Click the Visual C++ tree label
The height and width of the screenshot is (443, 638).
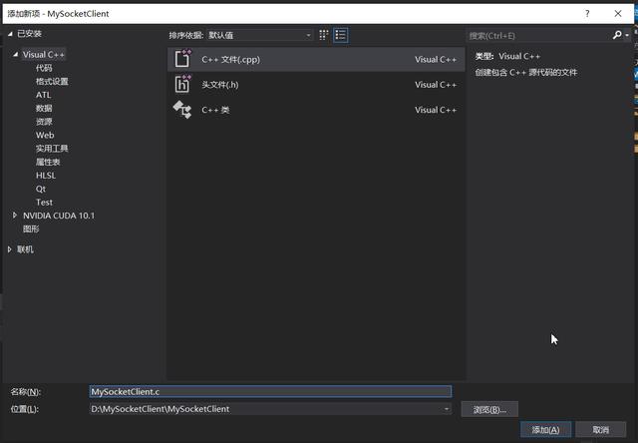pyautogui.click(x=44, y=54)
